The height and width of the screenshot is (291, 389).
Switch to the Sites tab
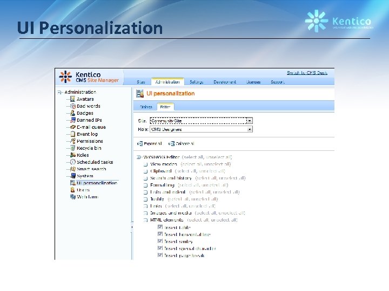[141, 82]
